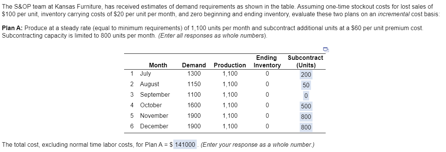Screen dimensions: 446x152
Task: Click the Plan A total cost field
Action: click(185, 145)
